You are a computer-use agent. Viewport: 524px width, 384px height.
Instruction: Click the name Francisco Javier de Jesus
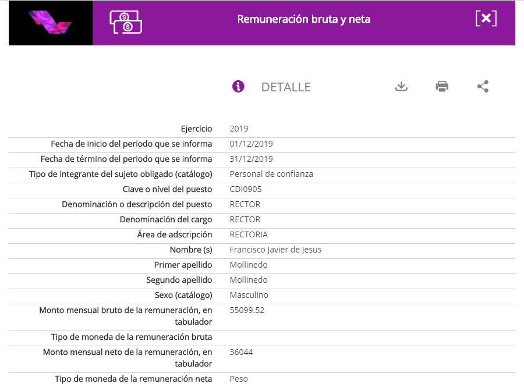[x=276, y=250]
